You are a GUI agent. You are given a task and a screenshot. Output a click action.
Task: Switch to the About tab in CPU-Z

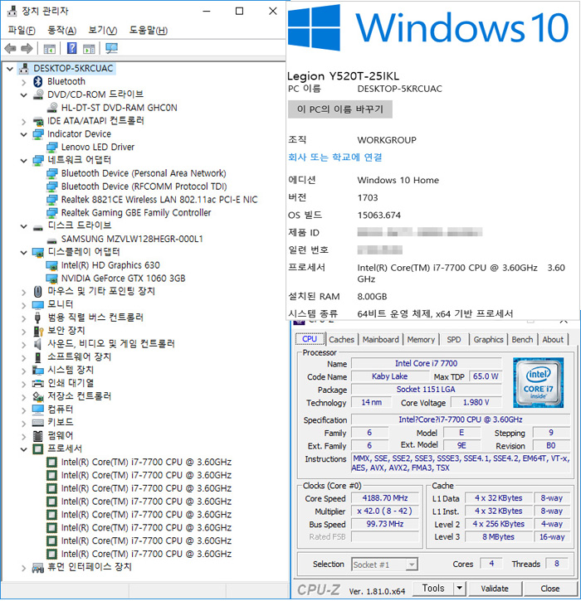[x=553, y=340]
